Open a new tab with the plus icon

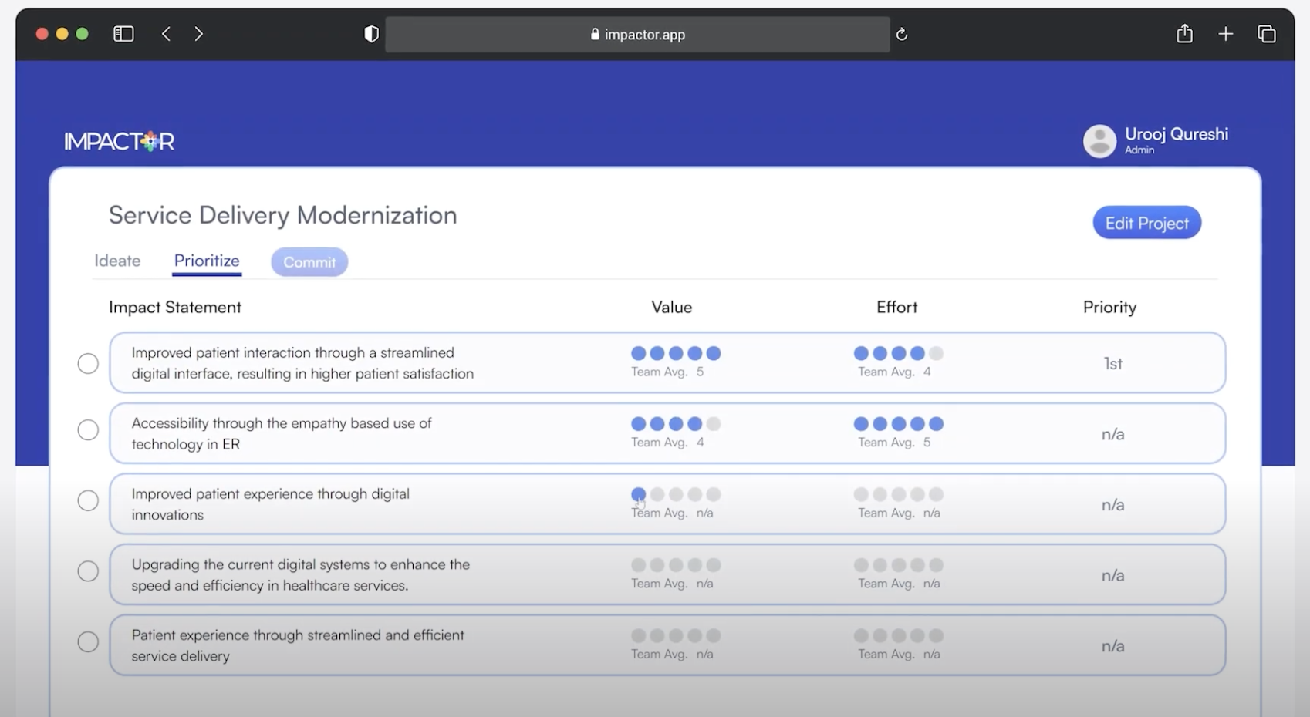point(1225,34)
